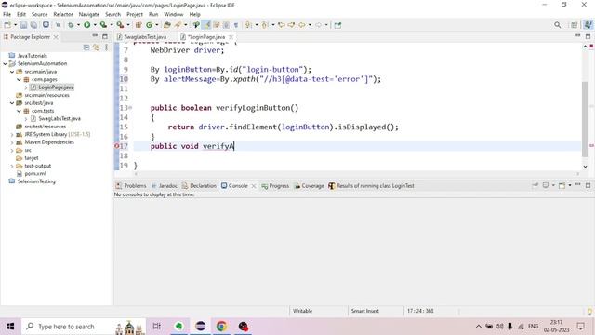The width and height of the screenshot is (595, 335).
Task: Open the Window menu
Action: 174,15
